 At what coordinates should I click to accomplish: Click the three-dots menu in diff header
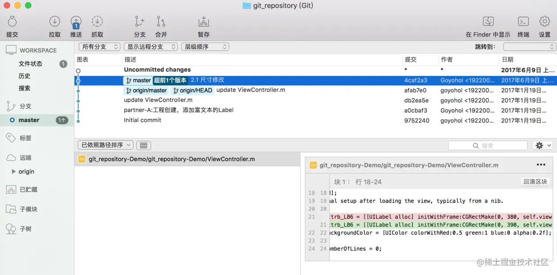[541, 165]
